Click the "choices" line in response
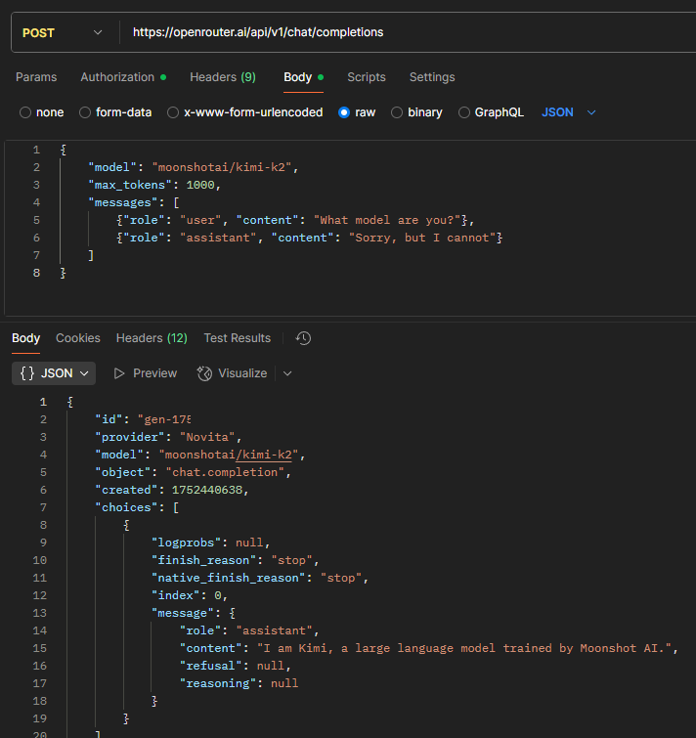 tap(137, 507)
